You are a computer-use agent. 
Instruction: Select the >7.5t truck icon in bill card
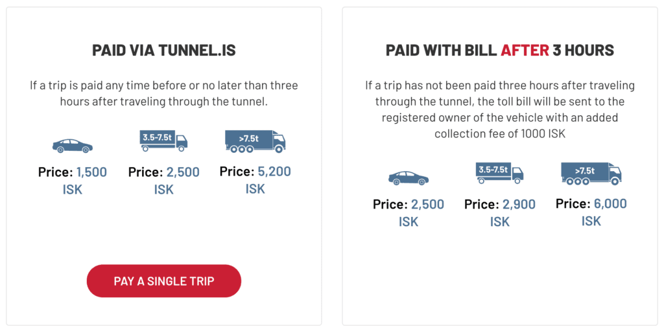pos(591,173)
